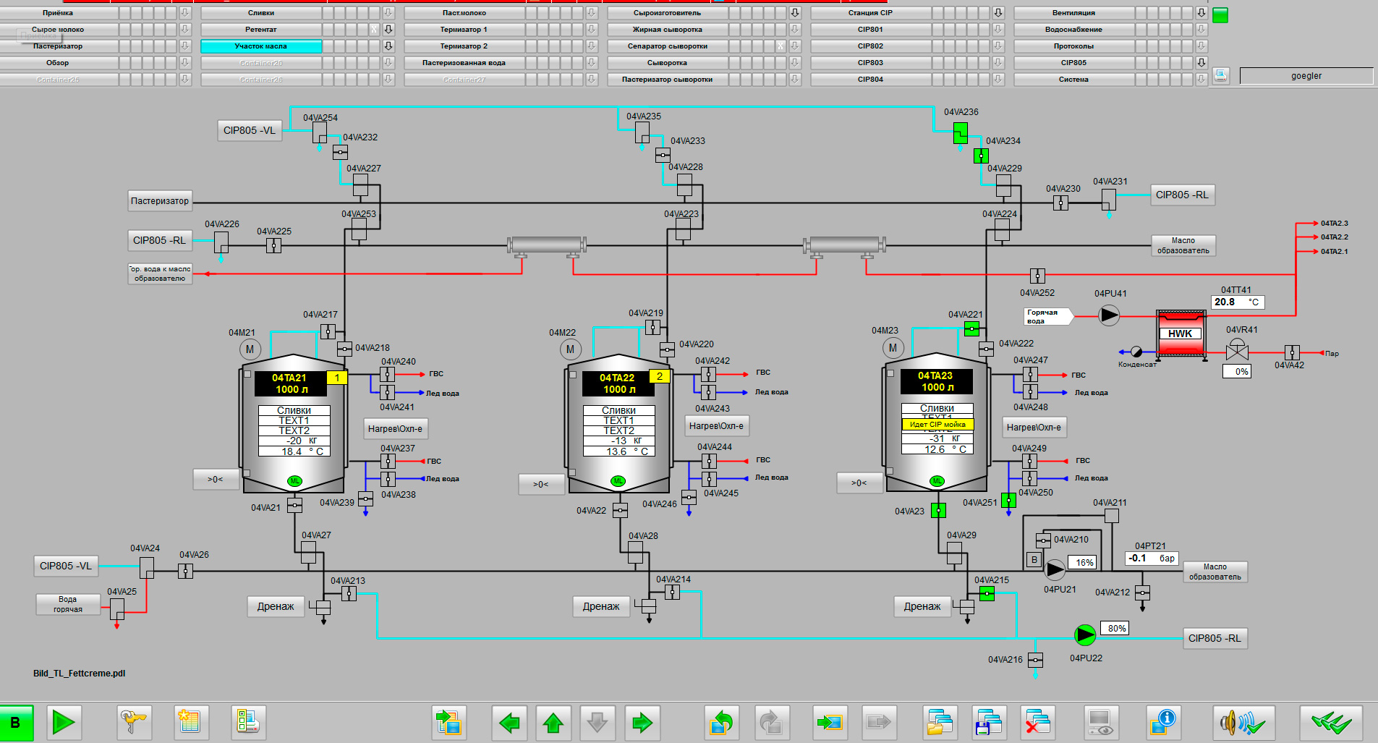This screenshot has height=743, width=1378.
Task: Click the green right arrow navigation icon
Action: (642, 722)
